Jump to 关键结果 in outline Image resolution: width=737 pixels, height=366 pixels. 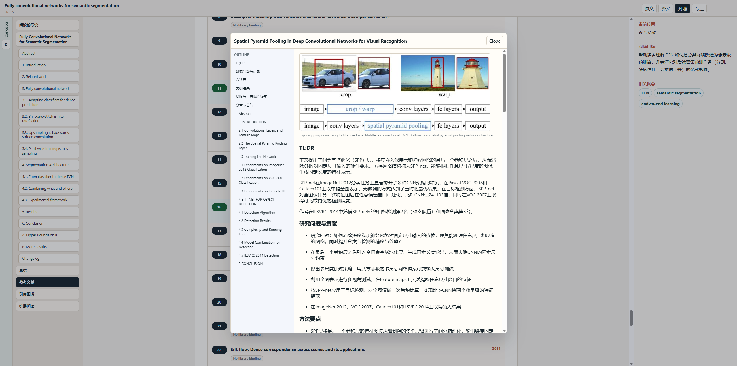pyautogui.click(x=242, y=88)
